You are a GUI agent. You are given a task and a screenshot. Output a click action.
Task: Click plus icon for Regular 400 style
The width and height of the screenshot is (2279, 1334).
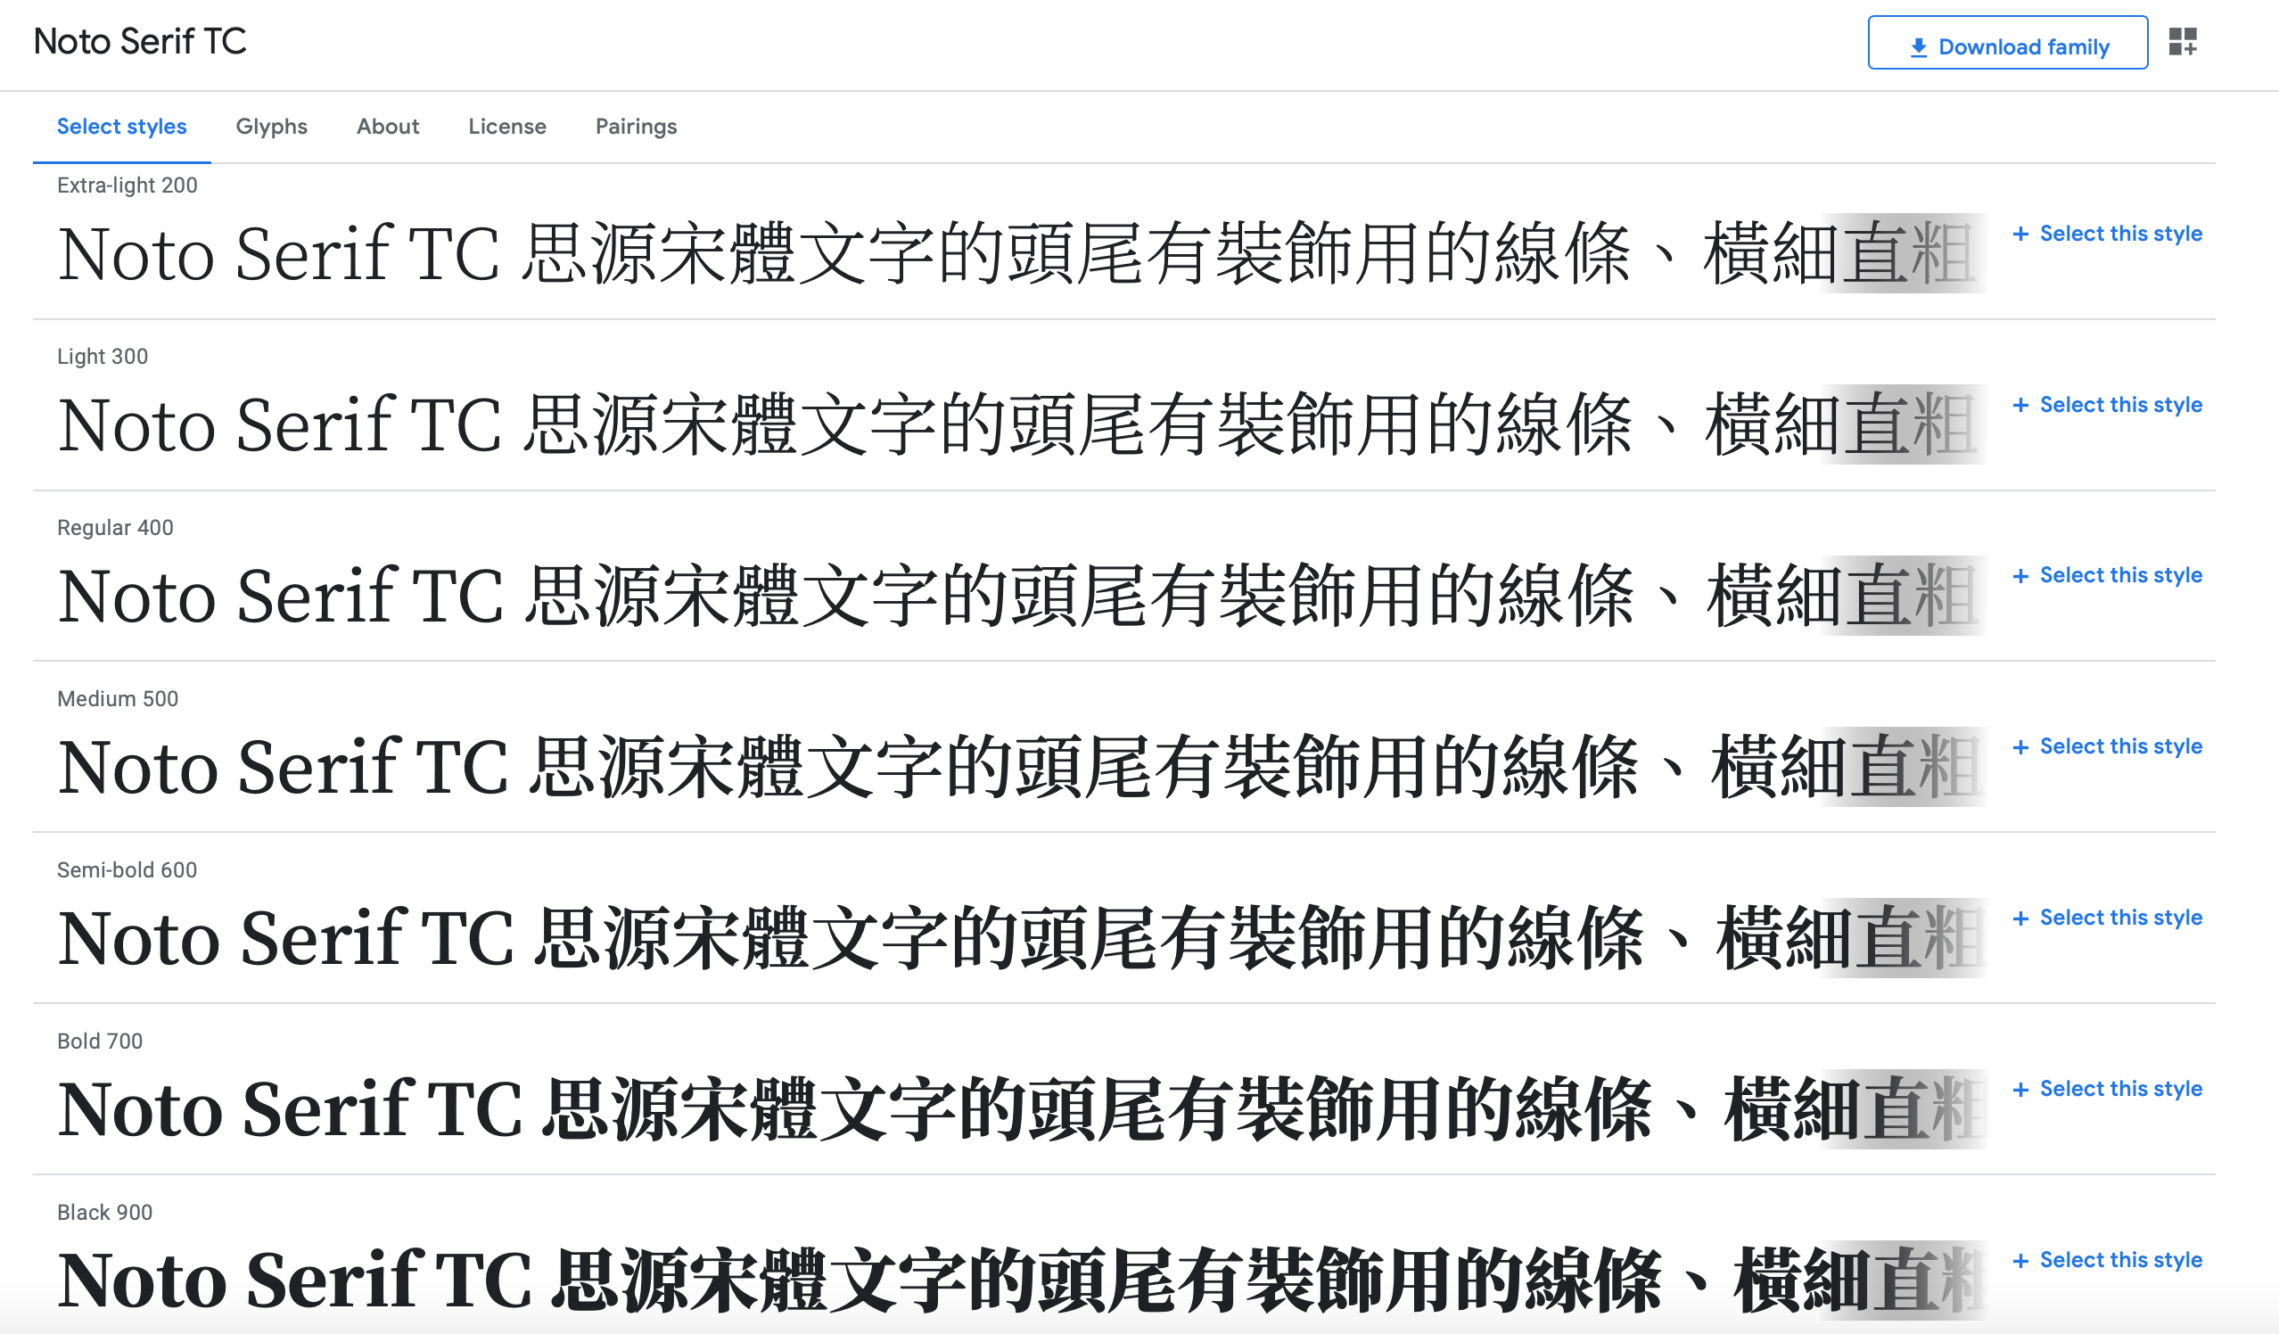2020,576
